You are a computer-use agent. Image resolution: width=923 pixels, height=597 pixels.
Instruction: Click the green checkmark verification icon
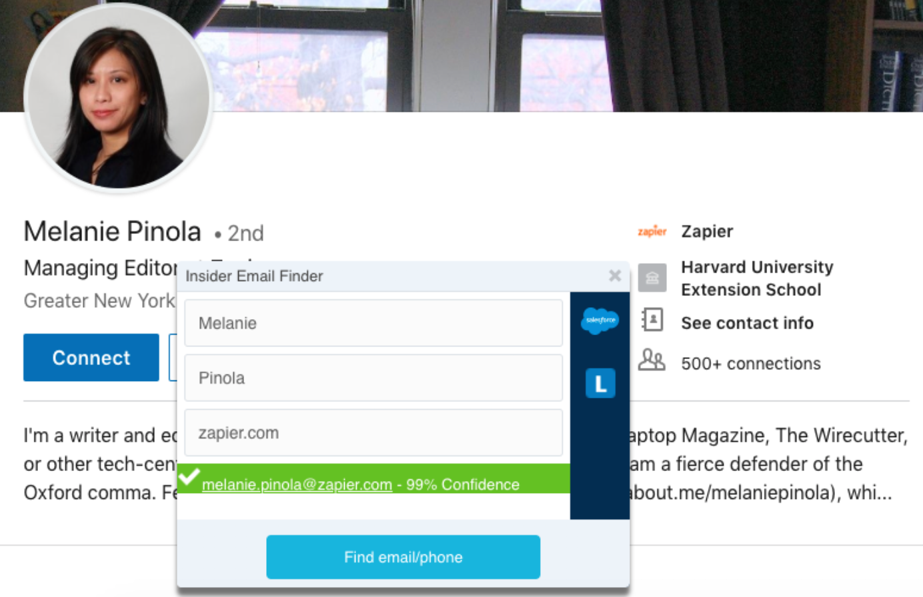point(189,476)
